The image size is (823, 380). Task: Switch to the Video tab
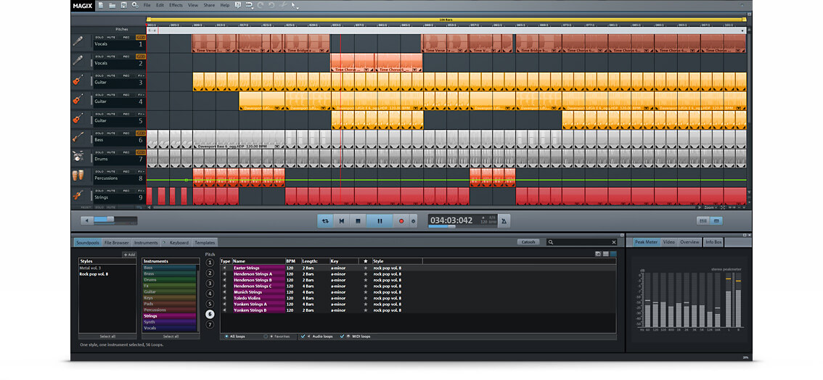pos(668,242)
